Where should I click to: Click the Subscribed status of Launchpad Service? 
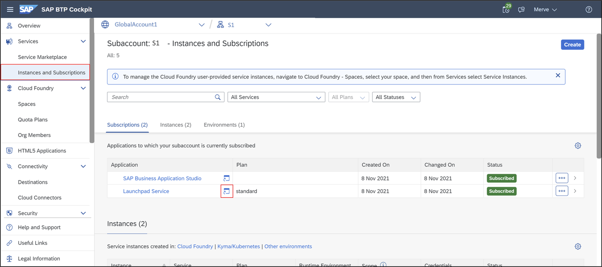click(502, 191)
